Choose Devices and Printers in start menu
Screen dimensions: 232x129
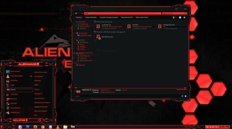coord(42,103)
